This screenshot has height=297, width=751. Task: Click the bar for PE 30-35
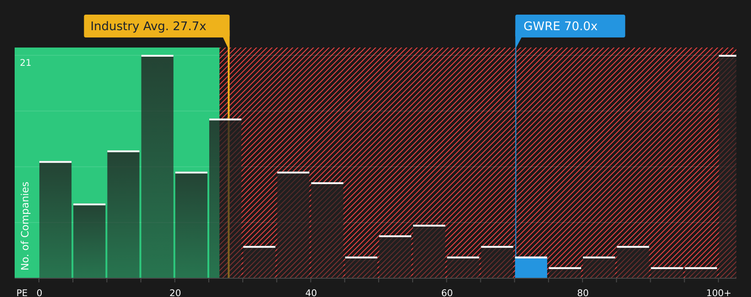click(x=259, y=262)
